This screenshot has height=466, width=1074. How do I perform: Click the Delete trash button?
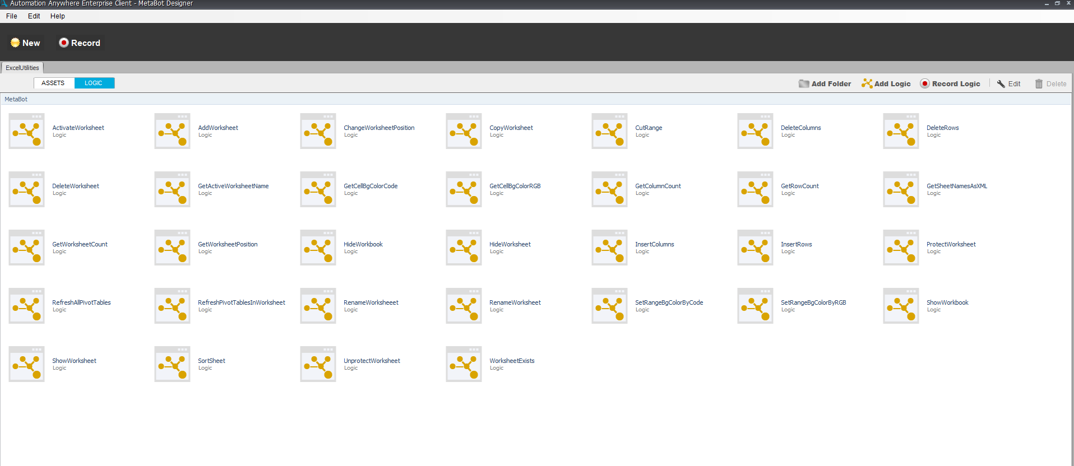coord(1050,84)
